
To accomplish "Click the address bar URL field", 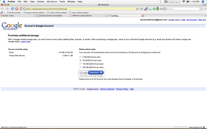I will 80,9.
